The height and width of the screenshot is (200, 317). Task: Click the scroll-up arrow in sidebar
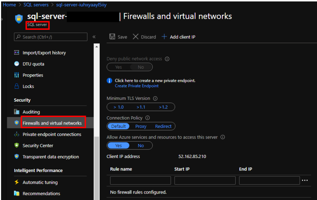(96, 47)
